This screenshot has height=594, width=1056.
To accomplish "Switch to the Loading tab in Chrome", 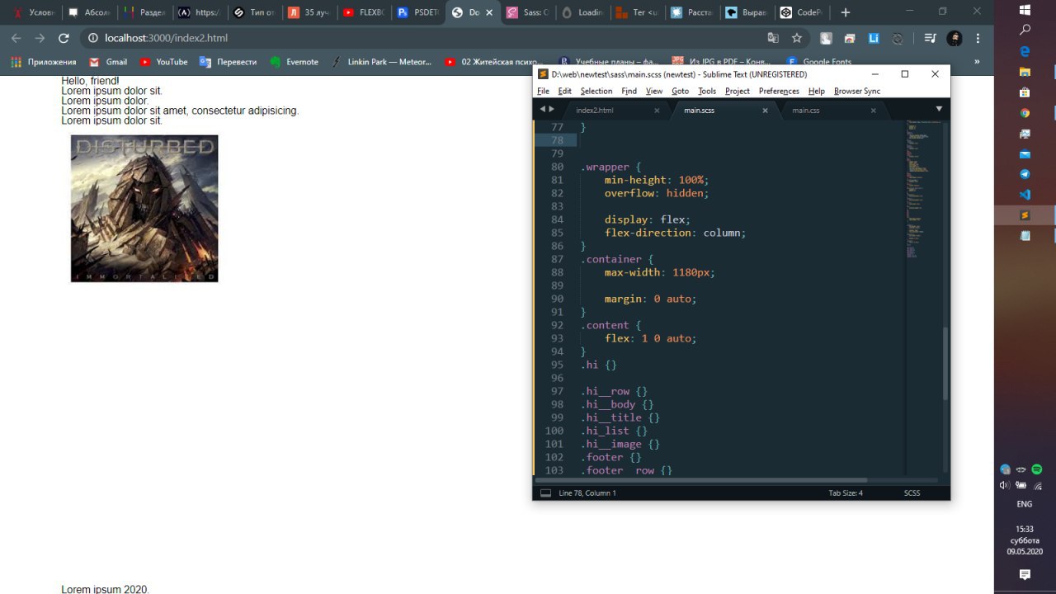I will (582, 12).
